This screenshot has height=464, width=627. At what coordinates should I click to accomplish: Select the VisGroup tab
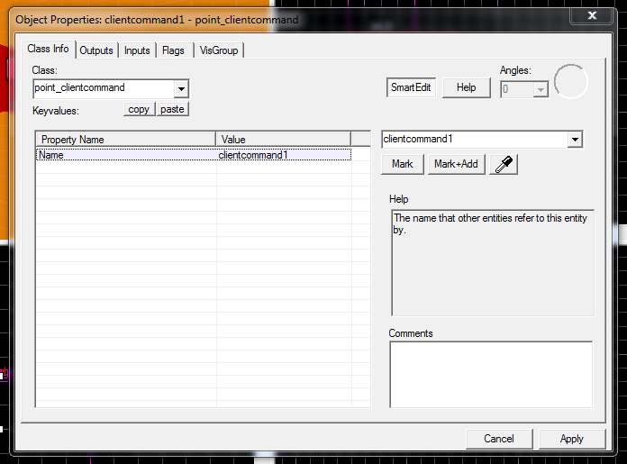(219, 50)
